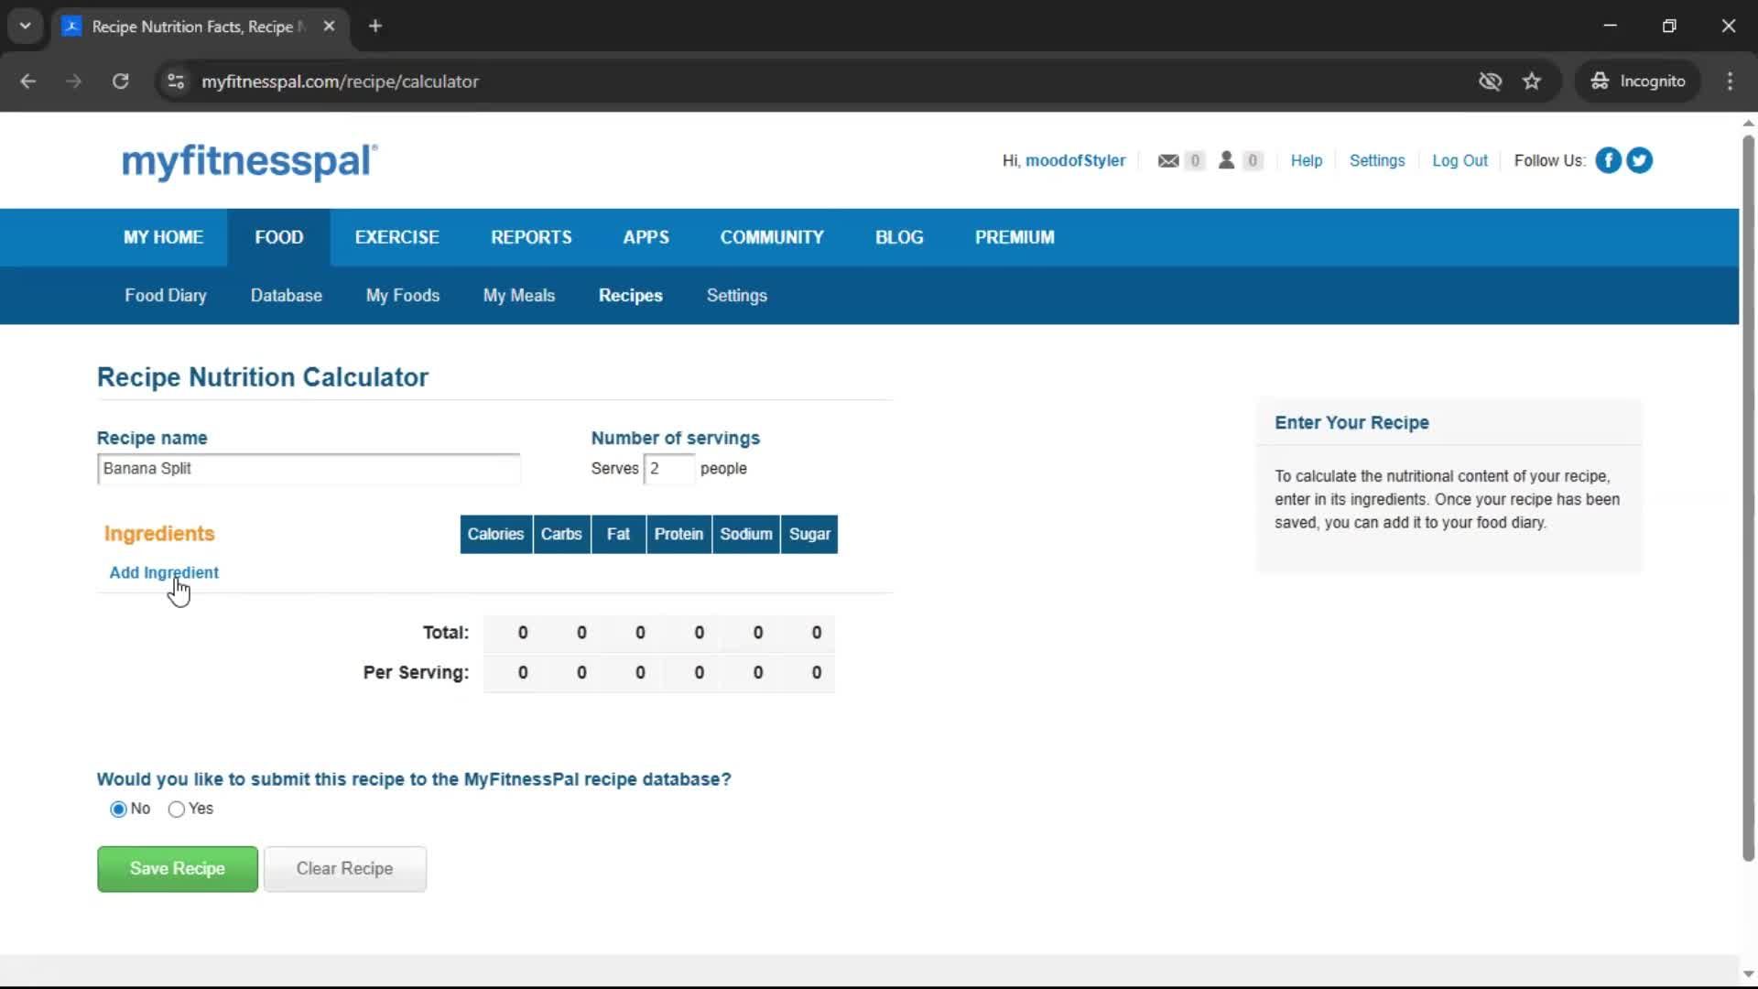The image size is (1758, 989).
Task: Open a new browser tab
Action: coord(375,27)
